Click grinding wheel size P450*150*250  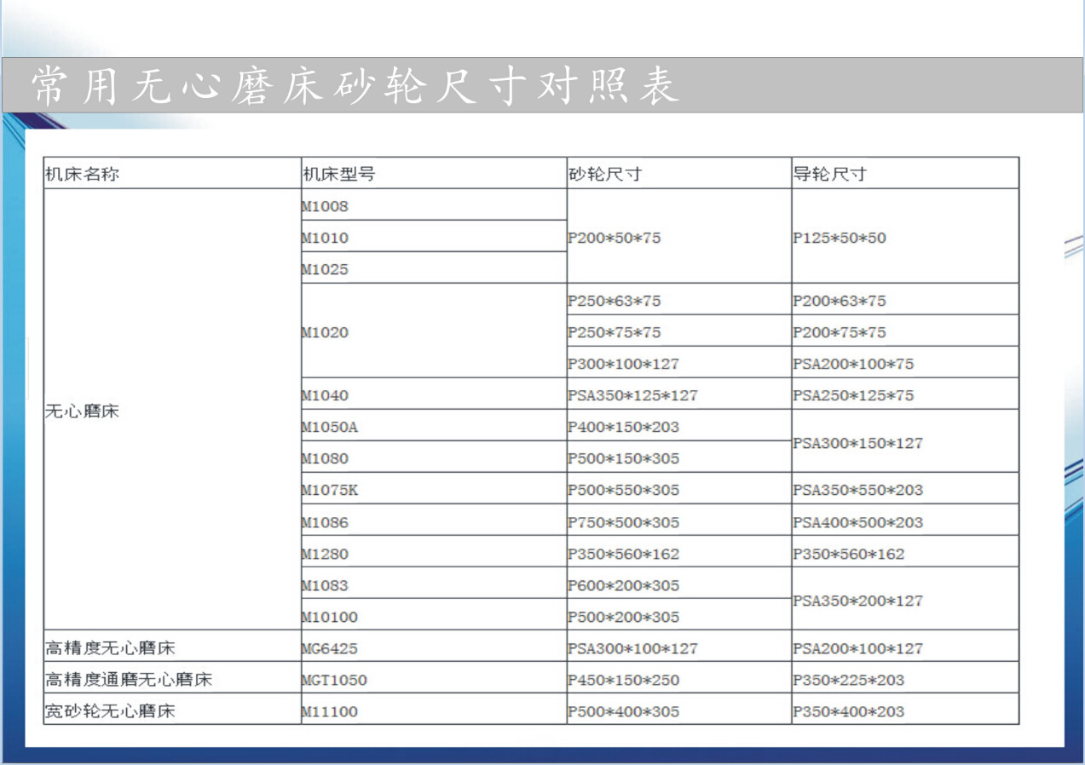[x=679, y=678]
